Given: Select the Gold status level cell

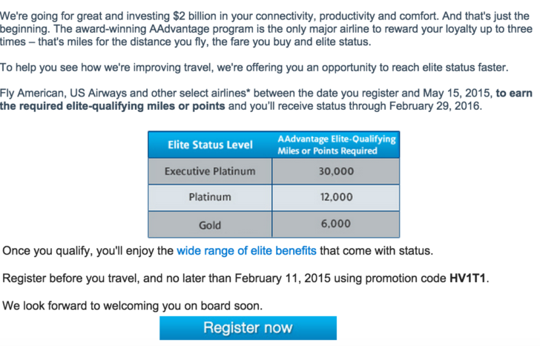Looking at the screenshot, I should (x=210, y=225).
